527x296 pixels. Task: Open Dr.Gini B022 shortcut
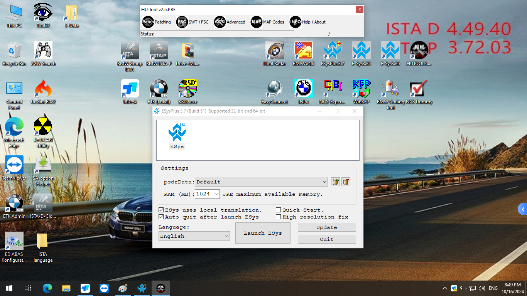(x=43, y=92)
